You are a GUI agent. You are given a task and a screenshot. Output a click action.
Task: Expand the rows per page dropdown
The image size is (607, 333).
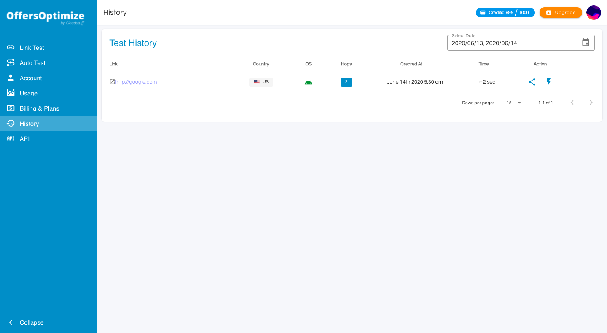pos(515,103)
